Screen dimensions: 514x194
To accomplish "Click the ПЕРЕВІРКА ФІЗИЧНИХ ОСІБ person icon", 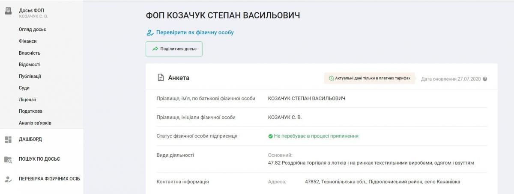I will [8, 179].
